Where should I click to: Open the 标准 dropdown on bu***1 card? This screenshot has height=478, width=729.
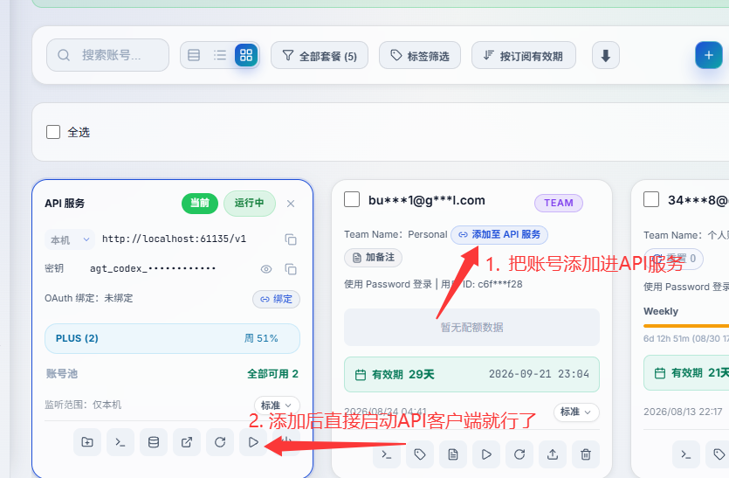576,412
